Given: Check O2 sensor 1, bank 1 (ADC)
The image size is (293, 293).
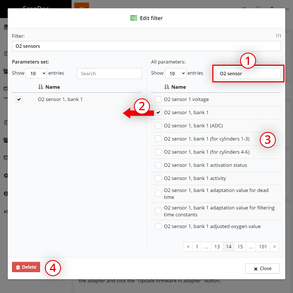Looking at the screenshot, I should coord(158,126).
